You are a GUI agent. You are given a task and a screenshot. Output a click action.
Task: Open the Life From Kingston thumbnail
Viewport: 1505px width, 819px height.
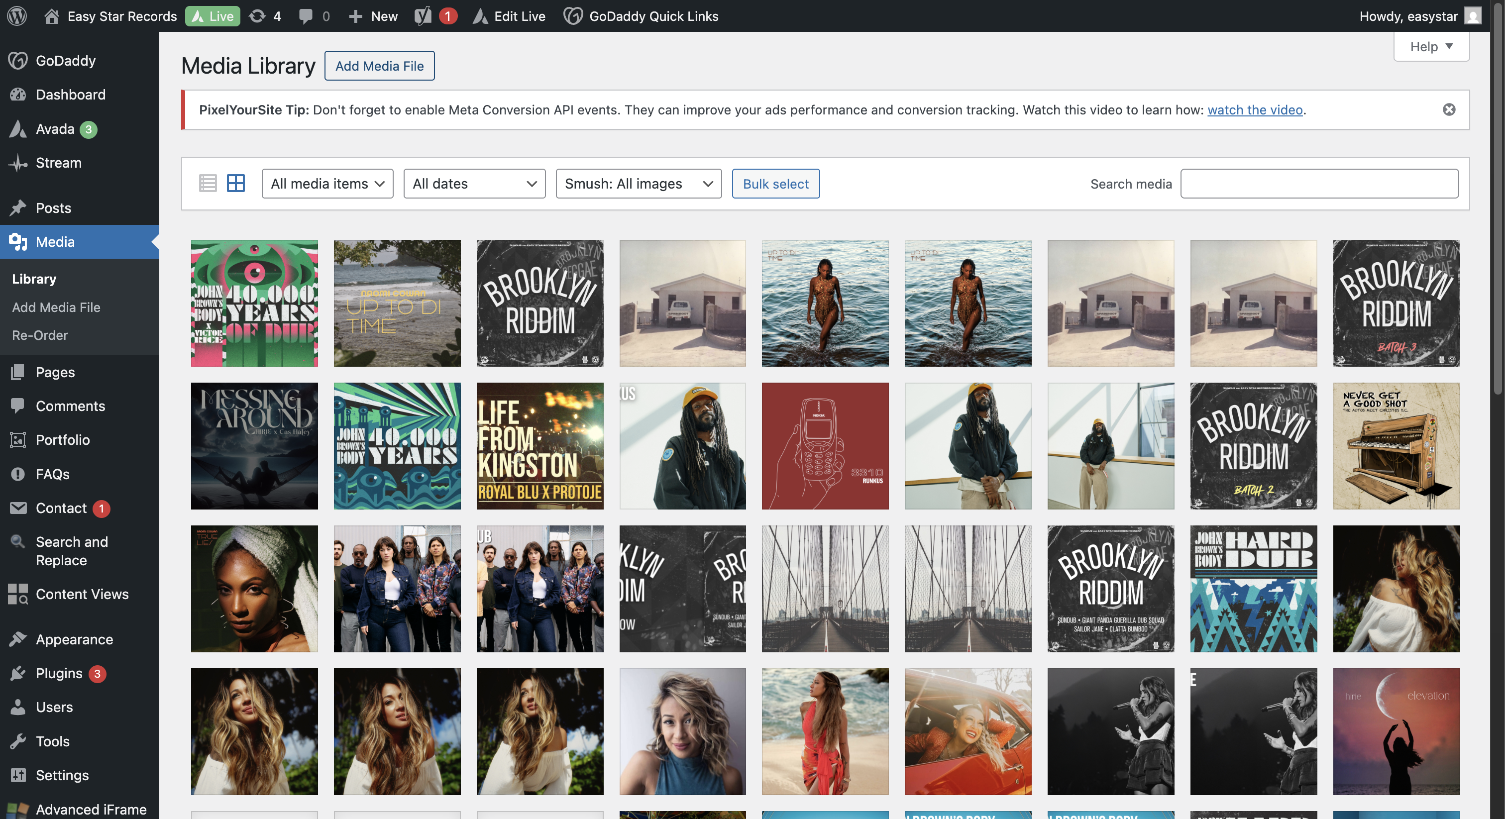click(x=539, y=446)
